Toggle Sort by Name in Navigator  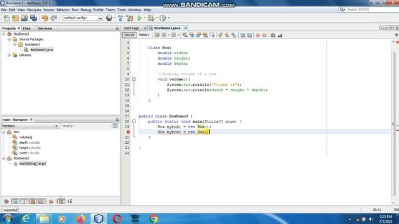(61, 202)
